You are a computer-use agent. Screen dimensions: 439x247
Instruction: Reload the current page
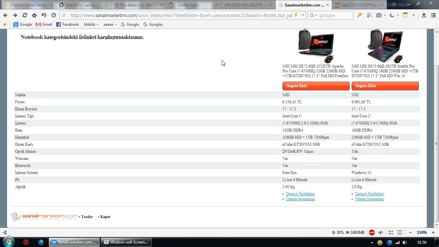point(25,15)
